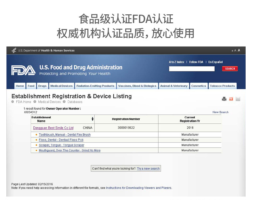Viewport: 253px width, 200px height.
Task: Click the red SEARCH button
Action: (230, 69)
